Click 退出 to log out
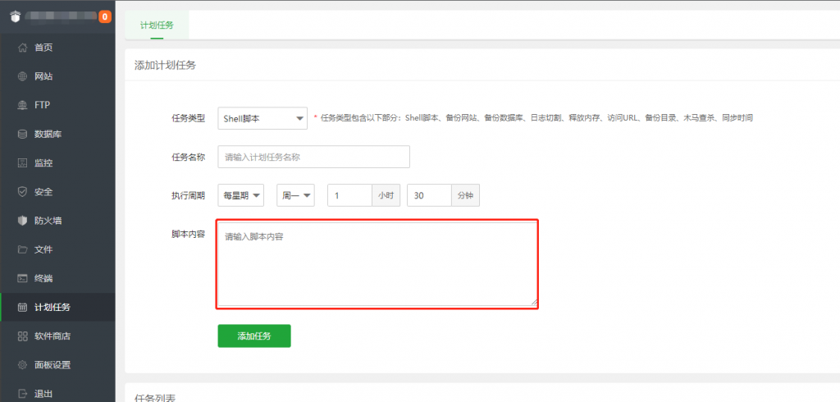Image resolution: width=840 pixels, height=402 pixels. [57, 394]
